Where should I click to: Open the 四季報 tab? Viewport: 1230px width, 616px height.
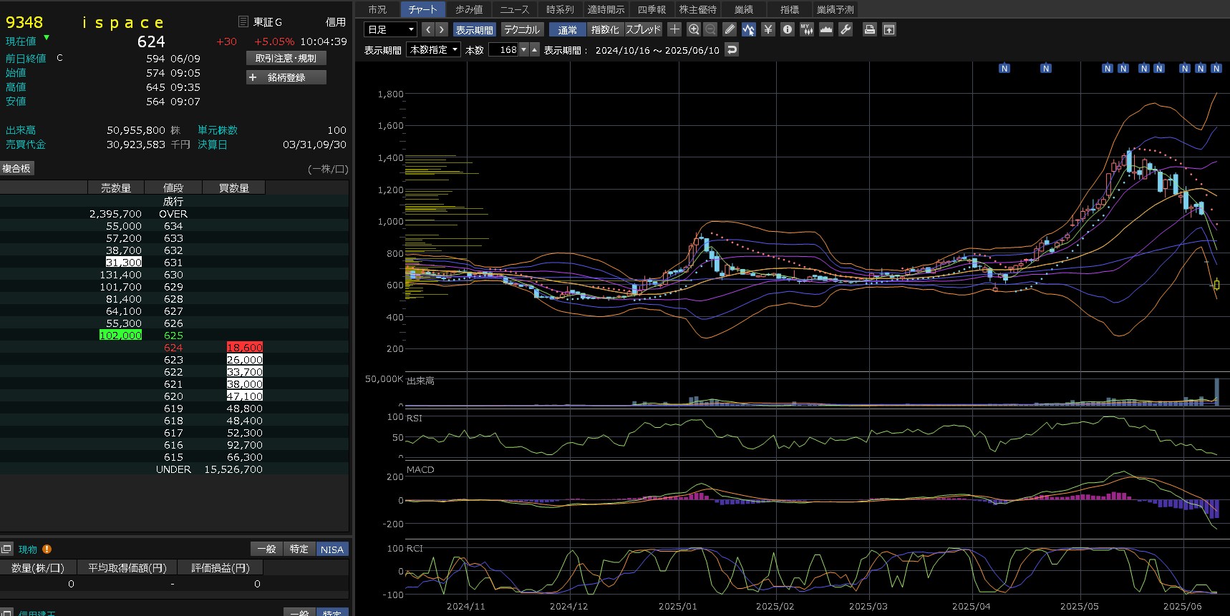[x=652, y=9]
